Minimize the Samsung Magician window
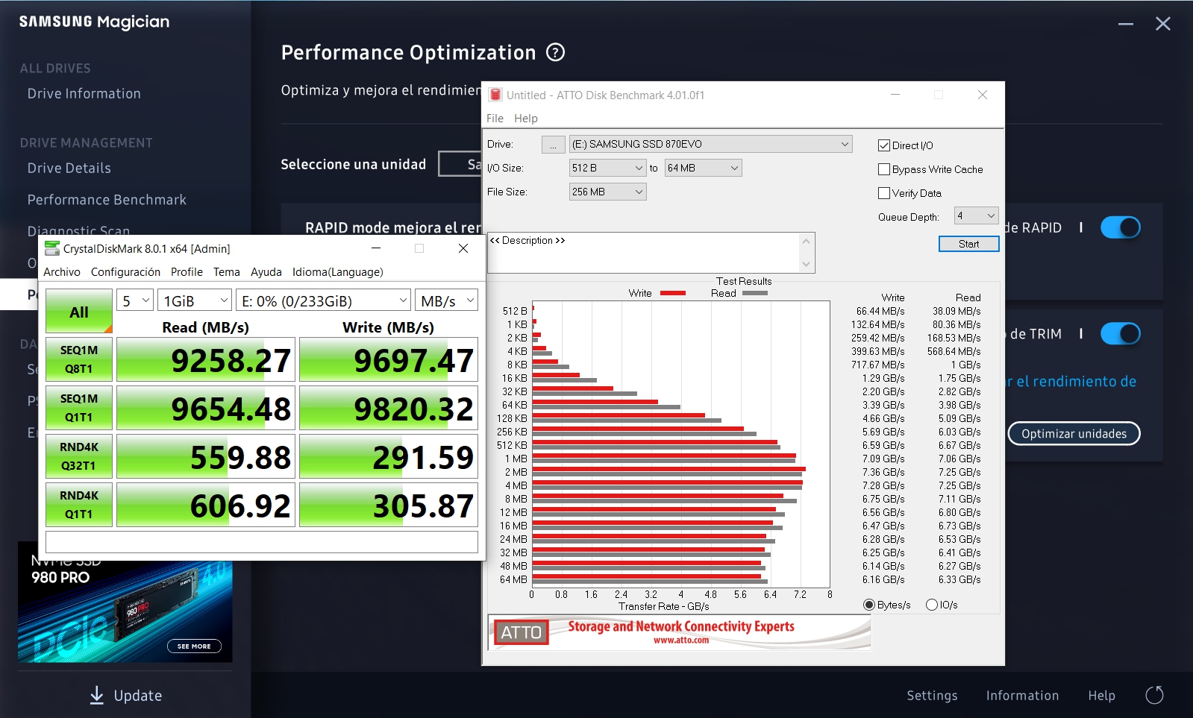This screenshot has height=718, width=1193. 1126,24
